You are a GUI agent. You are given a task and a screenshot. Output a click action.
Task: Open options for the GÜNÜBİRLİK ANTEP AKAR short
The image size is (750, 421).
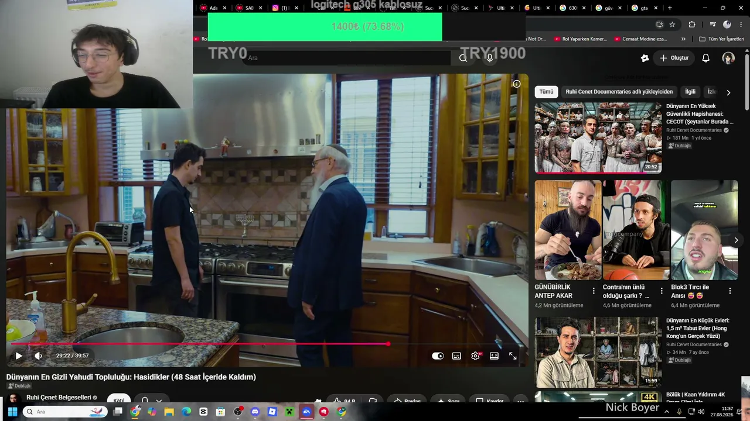point(594,291)
